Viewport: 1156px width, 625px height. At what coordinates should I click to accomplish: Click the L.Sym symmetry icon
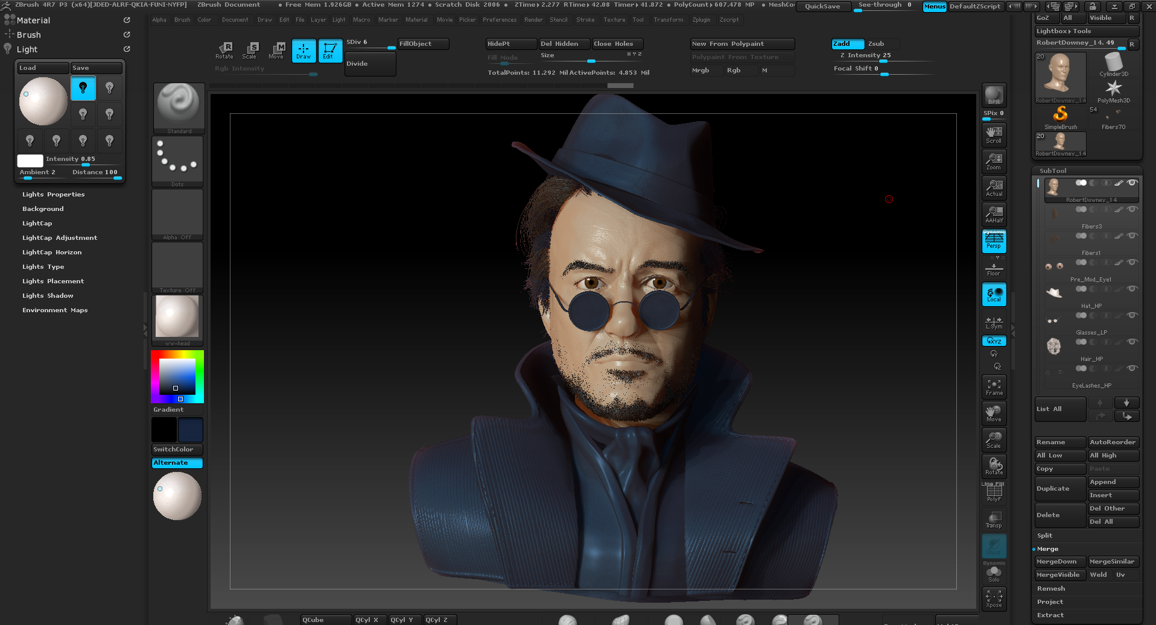coord(994,322)
